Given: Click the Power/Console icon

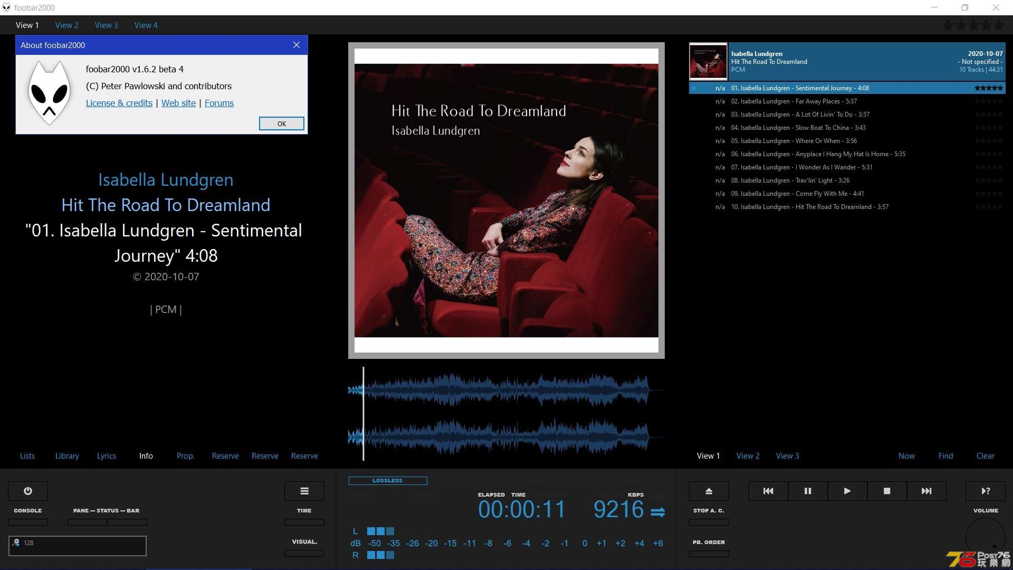Looking at the screenshot, I should click(28, 490).
